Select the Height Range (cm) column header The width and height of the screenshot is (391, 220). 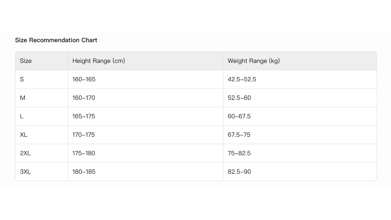tap(99, 61)
